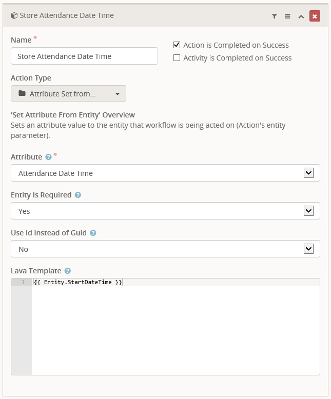Delete action with the red X button
This screenshot has width=331, height=399.
point(315,16)
